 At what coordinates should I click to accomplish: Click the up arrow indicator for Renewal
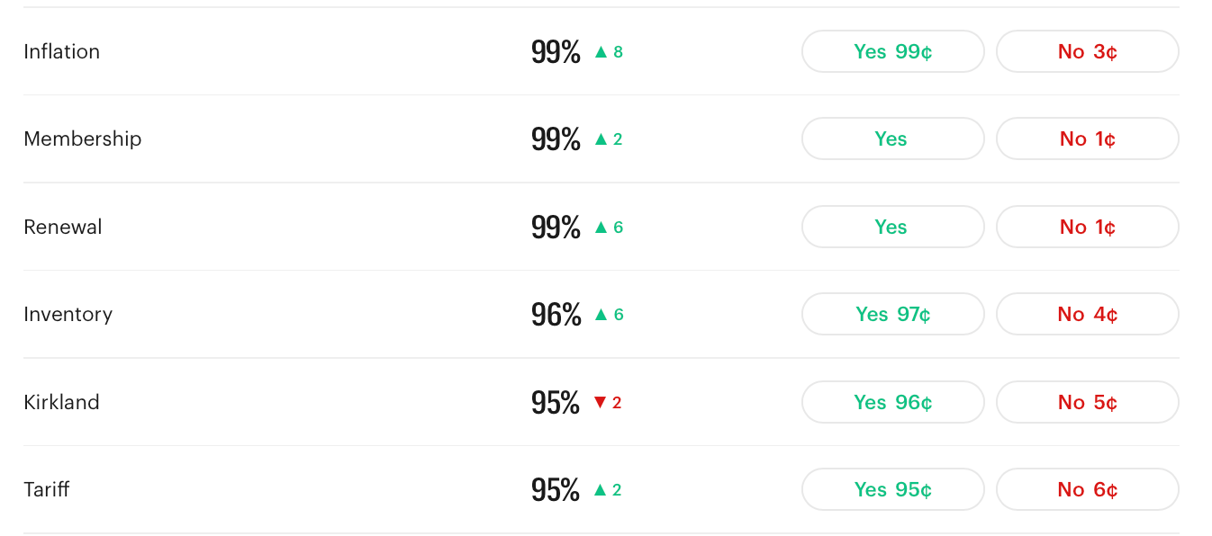(601, 228)
